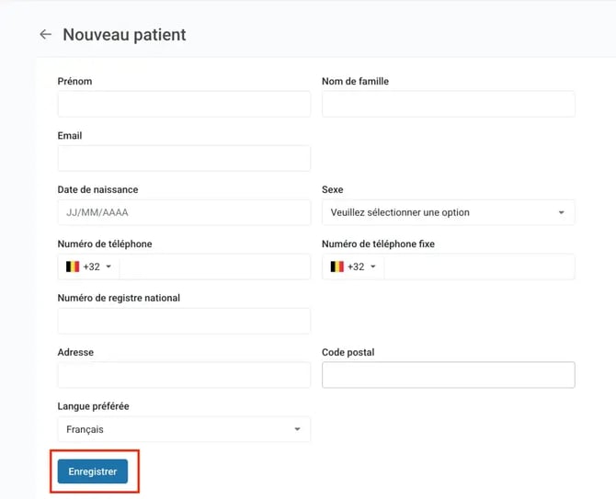This screenshot has height=499, width=616.
Task: Click into the Adresse field
Action: click(184, 375)
